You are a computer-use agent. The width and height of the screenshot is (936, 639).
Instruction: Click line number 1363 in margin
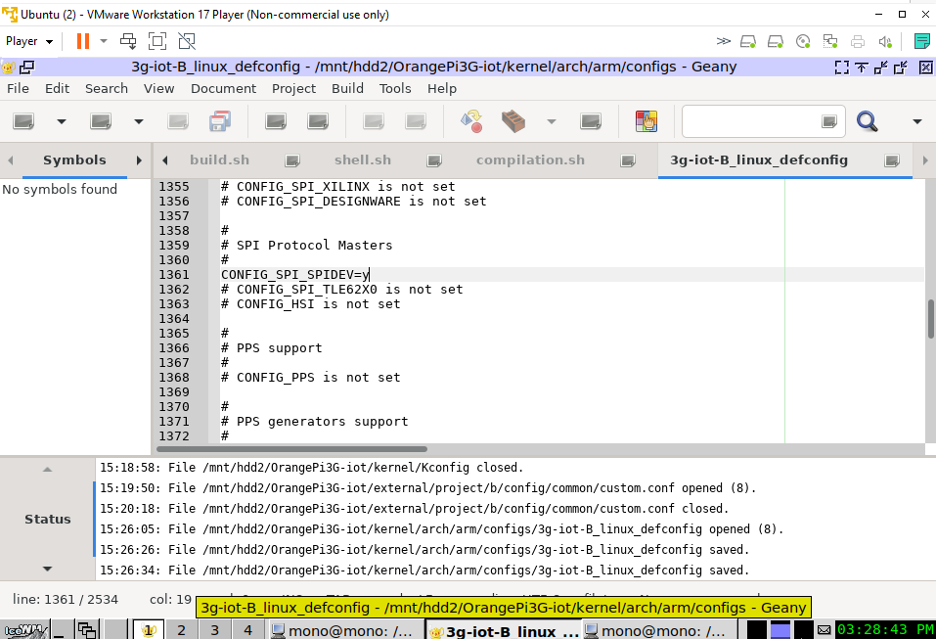tap(174, 304)
